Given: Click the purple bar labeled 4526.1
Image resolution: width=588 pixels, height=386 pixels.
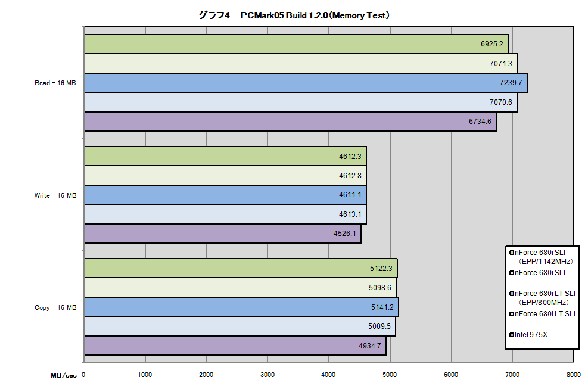Looking at the screenshot, I should pyautogui.click(x=222, y=234).
